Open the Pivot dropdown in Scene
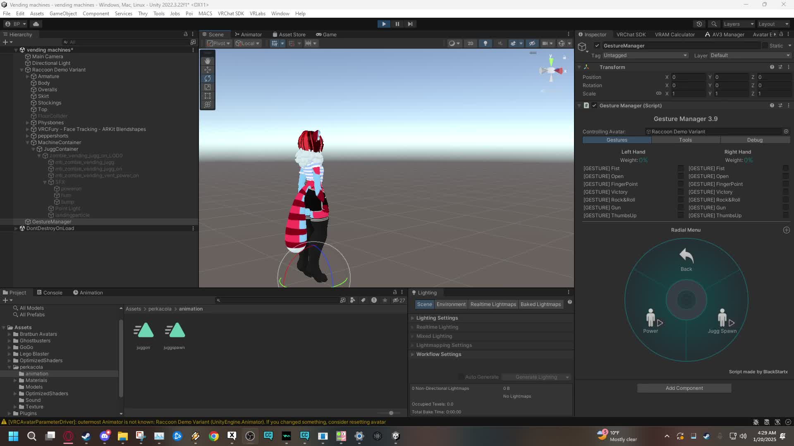Viewport: 794px width, 446px height. (218, 43)
